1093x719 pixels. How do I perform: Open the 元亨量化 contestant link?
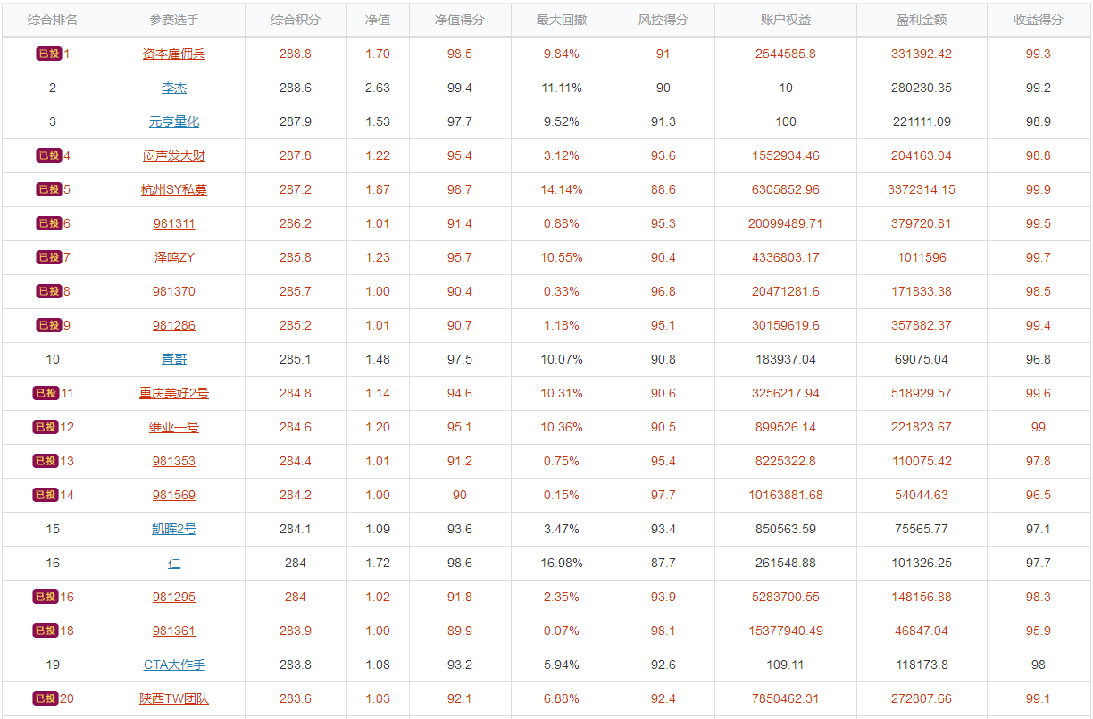174,121
